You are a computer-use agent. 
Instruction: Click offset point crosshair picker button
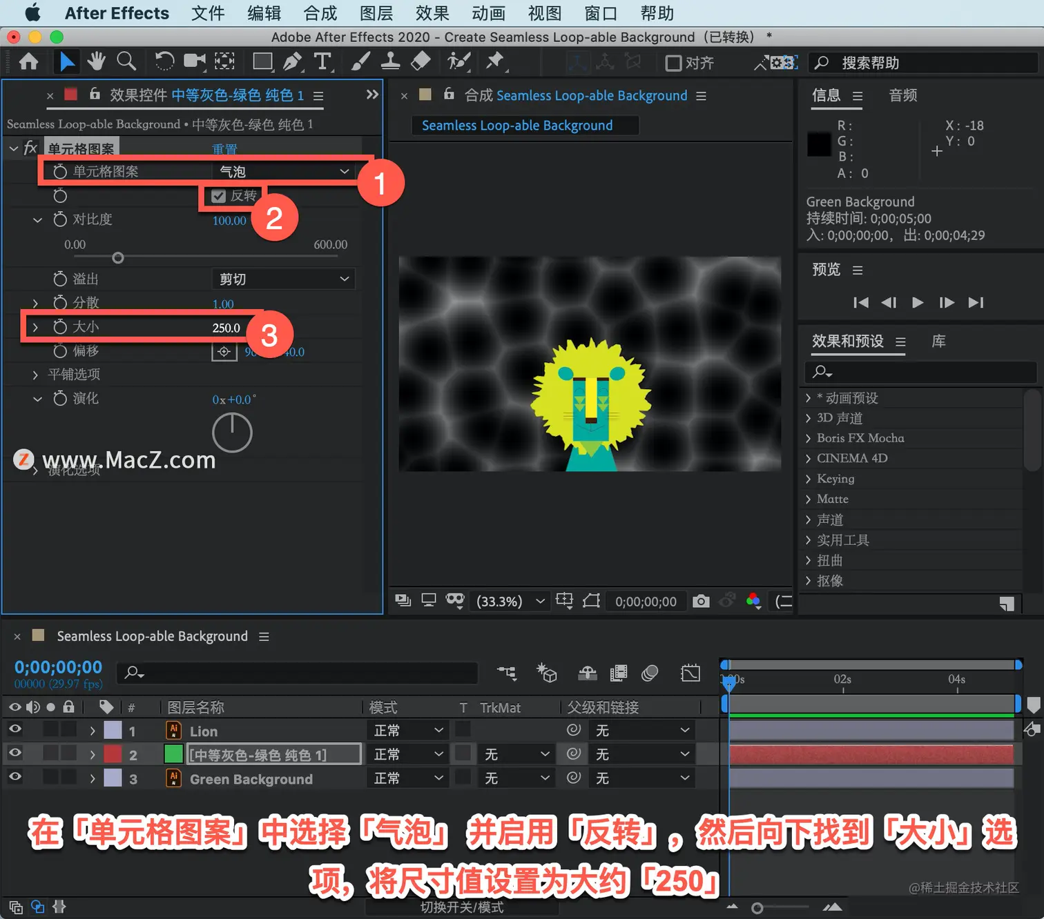click(x=224, y=352)
